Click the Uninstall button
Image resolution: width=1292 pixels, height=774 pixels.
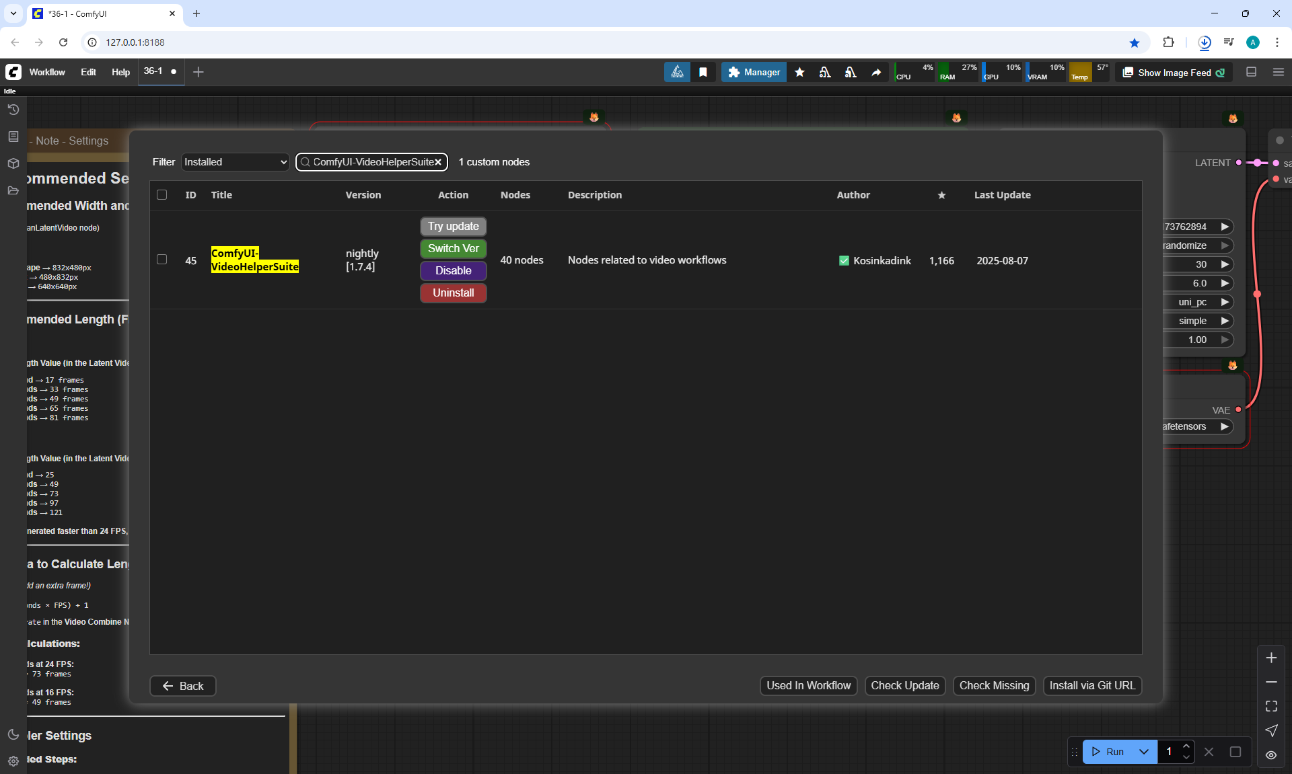coord(453,293)
